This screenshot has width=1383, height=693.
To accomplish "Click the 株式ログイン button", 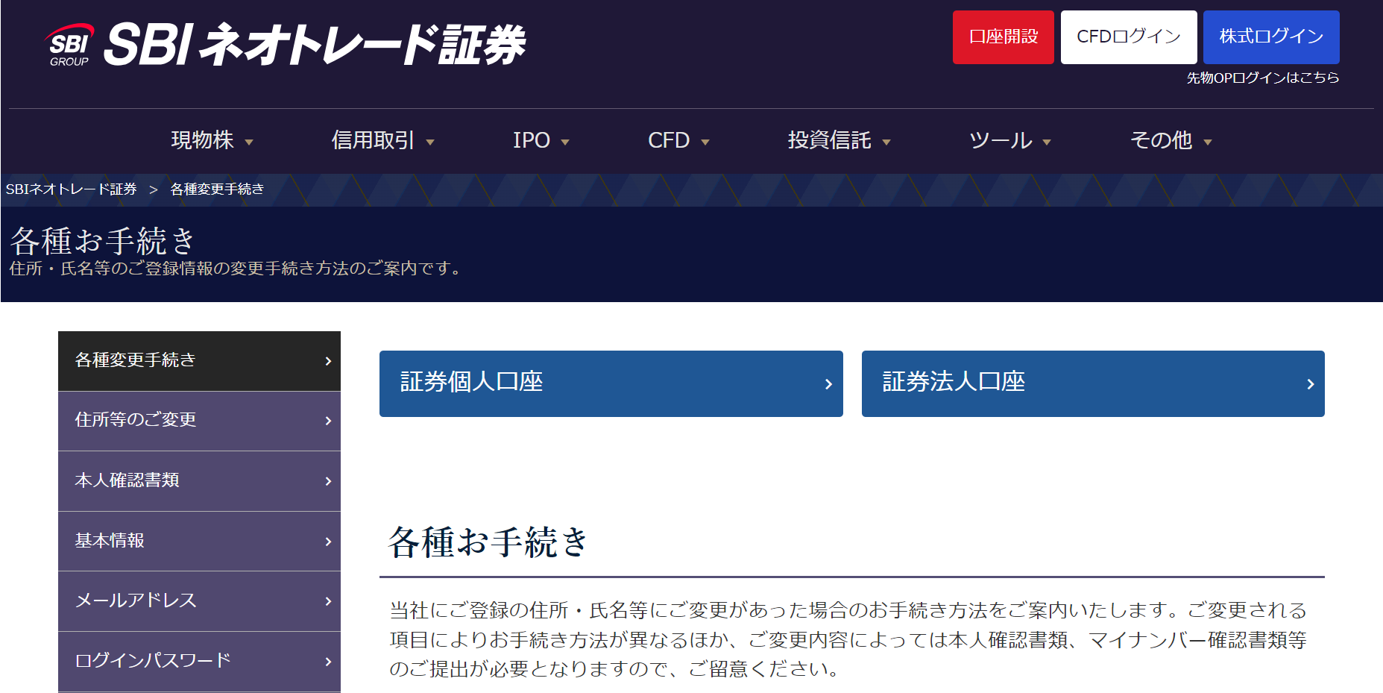I will pos(1271,37).
